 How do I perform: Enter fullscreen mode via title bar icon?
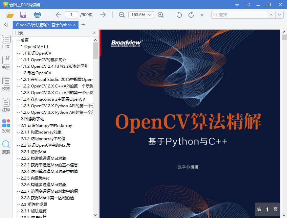(248, 4)
